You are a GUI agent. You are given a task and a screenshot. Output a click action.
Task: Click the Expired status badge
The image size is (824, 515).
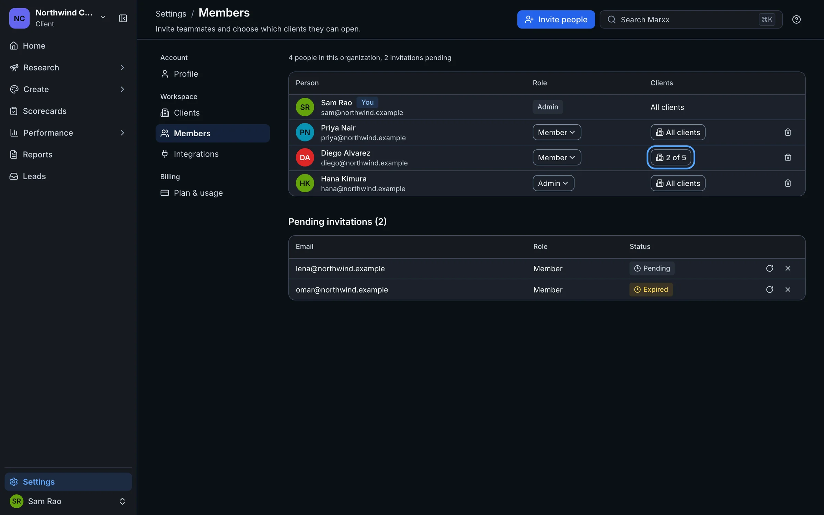(651, 289)
